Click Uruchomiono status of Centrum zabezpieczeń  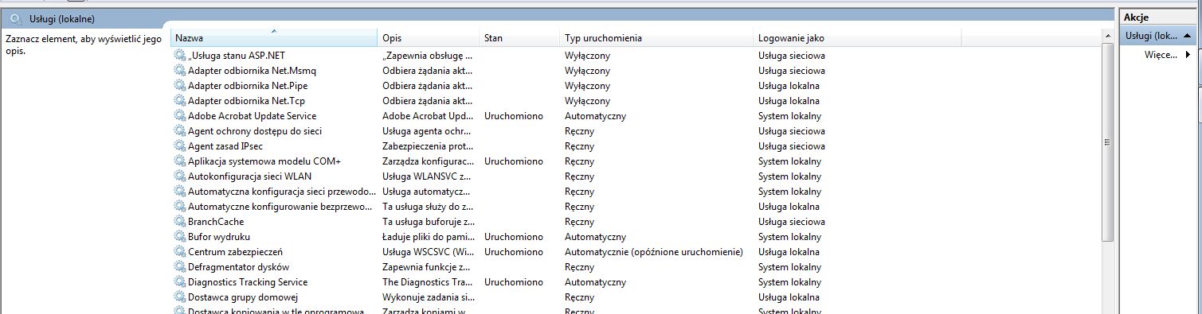tap(513, 252)
